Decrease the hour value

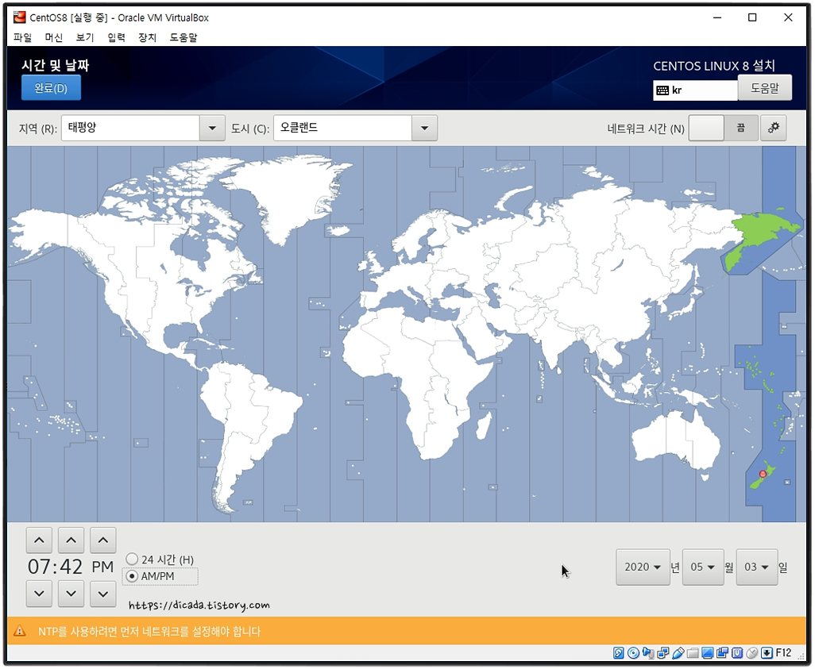point(39,594)
